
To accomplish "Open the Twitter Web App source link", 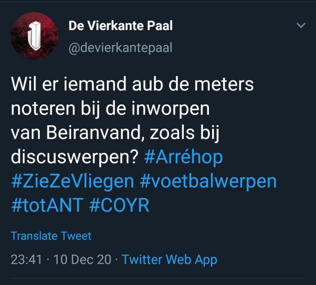I will coord(169,259).
